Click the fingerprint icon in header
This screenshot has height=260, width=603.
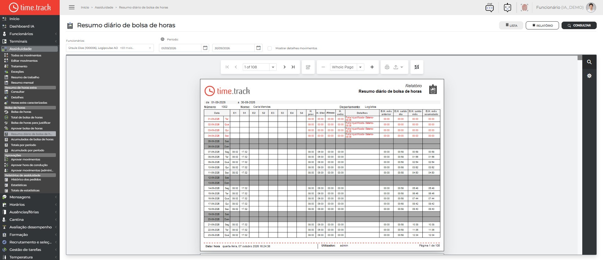(x=524, y=8)
